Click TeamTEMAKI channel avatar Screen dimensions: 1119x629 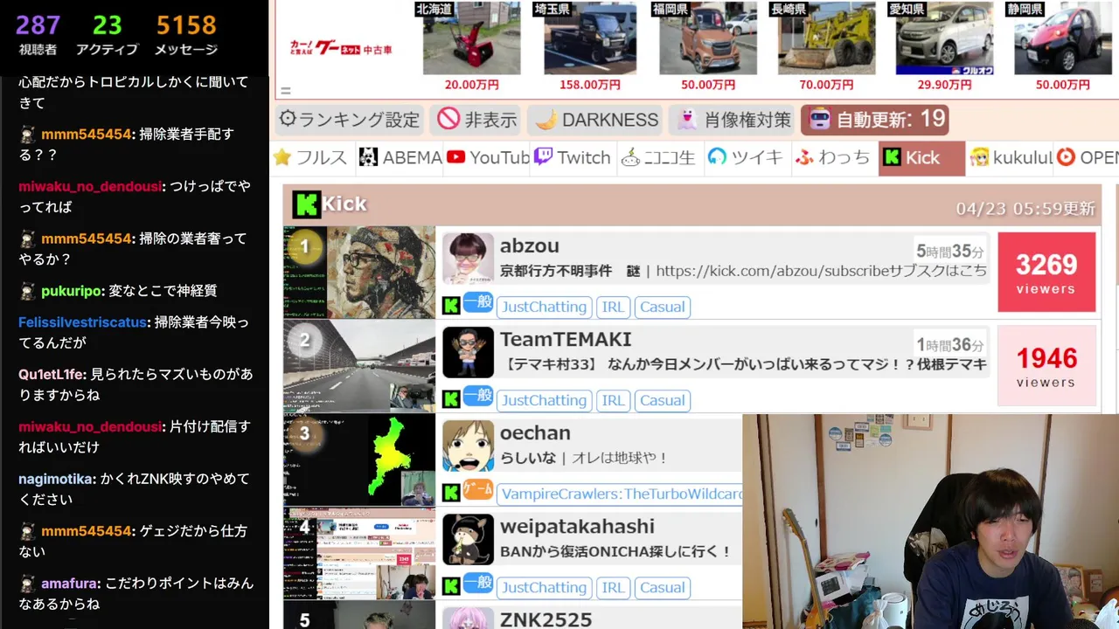pyautogui.click(x=468, y=352)
